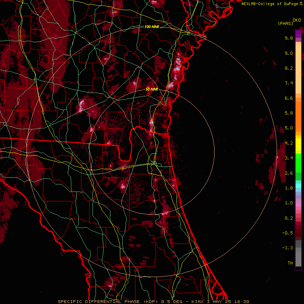
Task: Click the -1.3 scale value
Action: coord(287,248)
